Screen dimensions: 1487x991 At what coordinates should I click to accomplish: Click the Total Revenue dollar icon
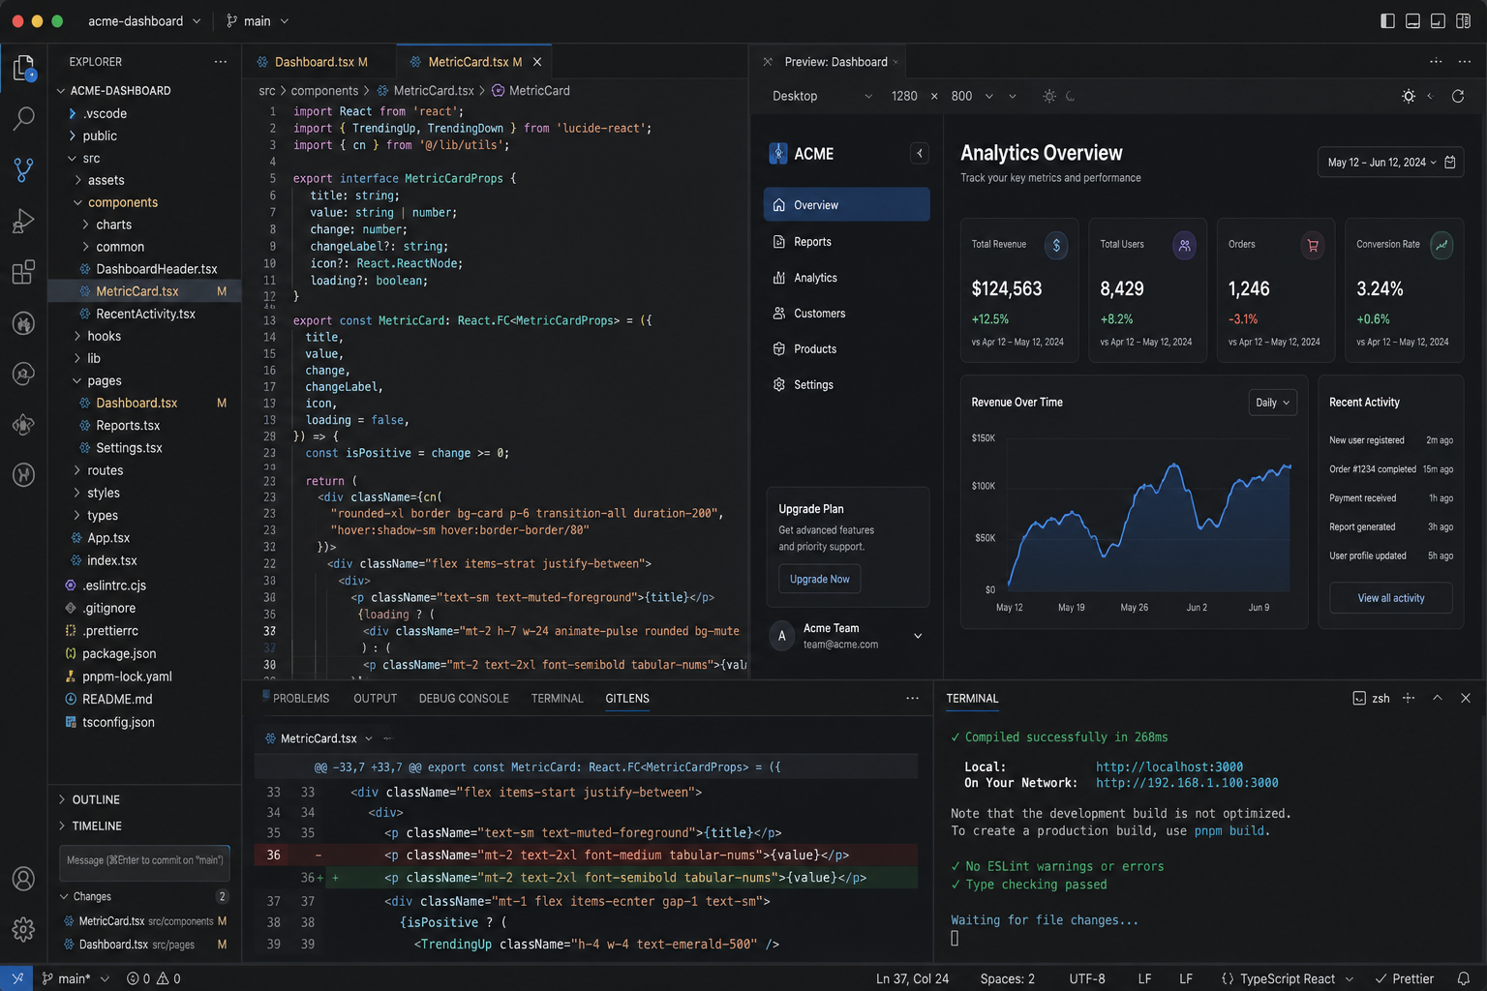pos(1056,245)
